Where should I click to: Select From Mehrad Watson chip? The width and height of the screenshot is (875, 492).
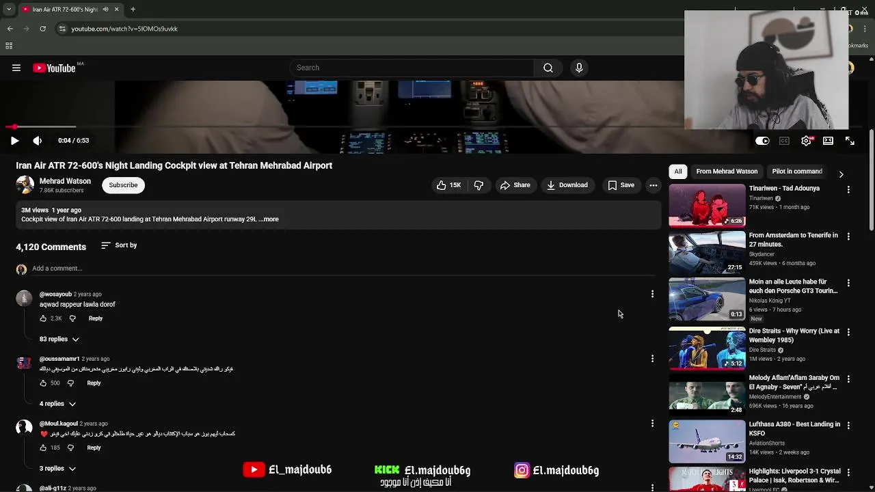tap(727, 172)
